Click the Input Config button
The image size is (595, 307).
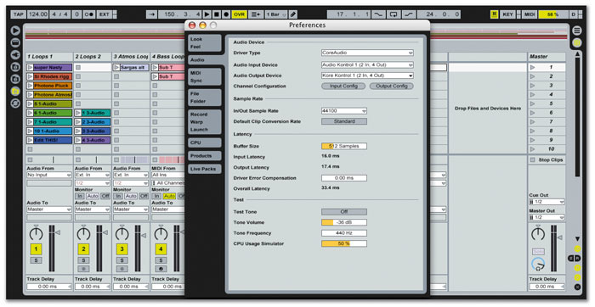343,87
